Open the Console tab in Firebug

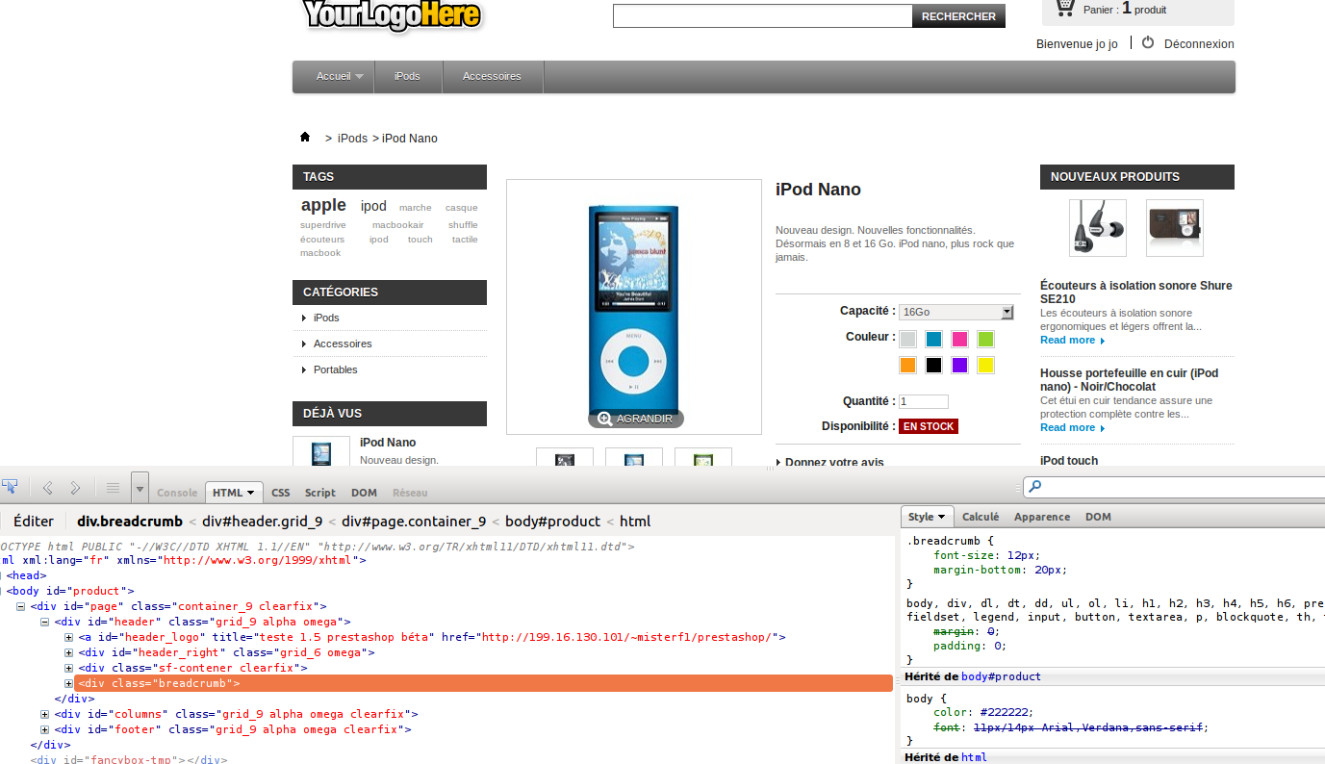(x=177, y=493)
